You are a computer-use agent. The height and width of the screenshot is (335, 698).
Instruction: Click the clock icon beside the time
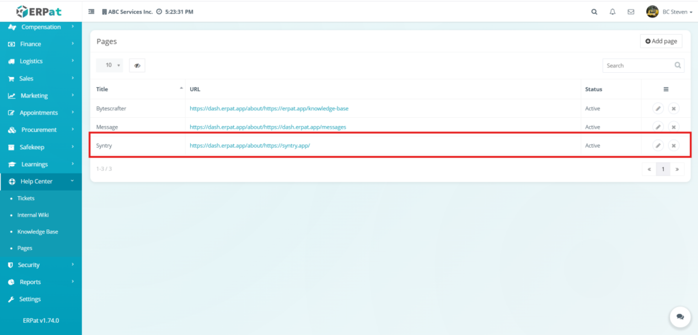(x=159, y=12)
